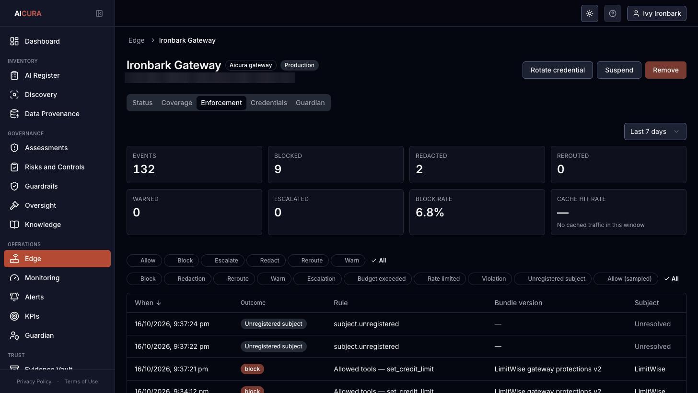Viewport: 698px width, 393px height.
Task: Open the Last 7 days dropdown
Action: 655,131
